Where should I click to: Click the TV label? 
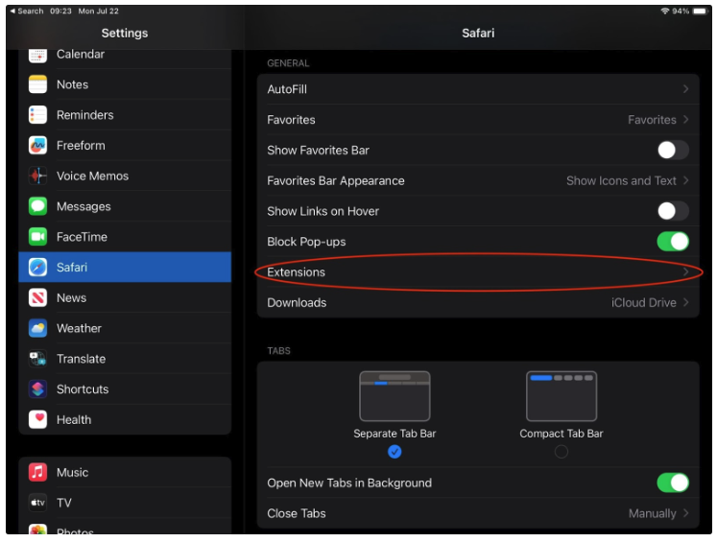coord(64,504)
